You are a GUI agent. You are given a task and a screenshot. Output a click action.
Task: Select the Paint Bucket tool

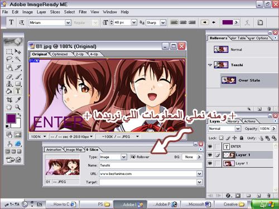point(9,91)
